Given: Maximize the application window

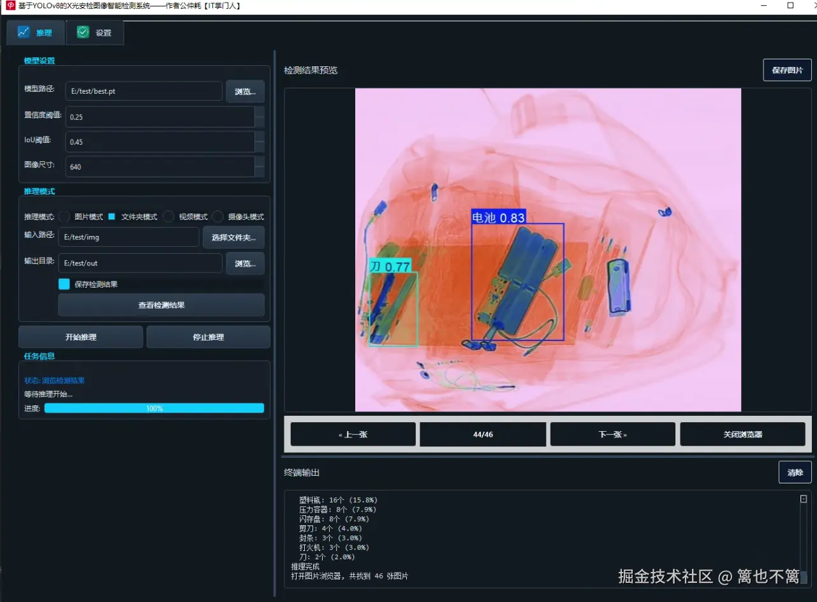Looking at the screenshot, I should pos(790,6).
